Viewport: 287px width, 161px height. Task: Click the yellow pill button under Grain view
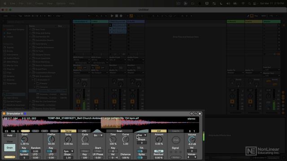pos(10,157)
